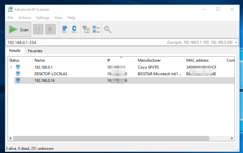
Task: Sort results by Manufacturer column
Action: pos(149,60)
